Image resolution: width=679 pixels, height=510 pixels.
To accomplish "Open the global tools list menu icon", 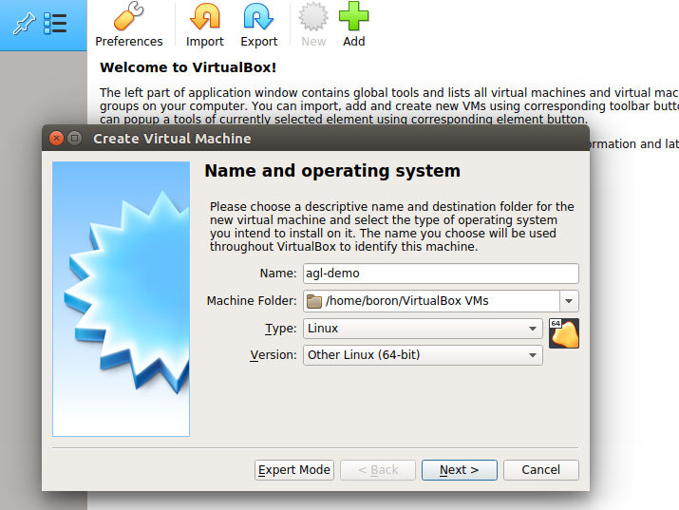I will (x=55, y=24).
